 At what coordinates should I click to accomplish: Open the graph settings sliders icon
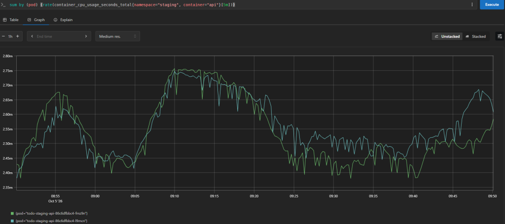click(x=500, y=36)
